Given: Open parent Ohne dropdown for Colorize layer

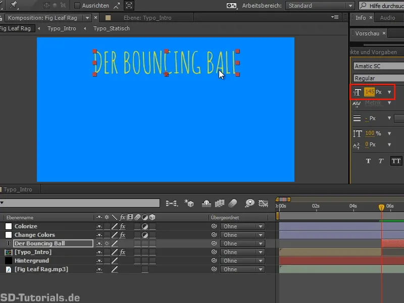Looking at the screenshot, I should coord(242,226).
